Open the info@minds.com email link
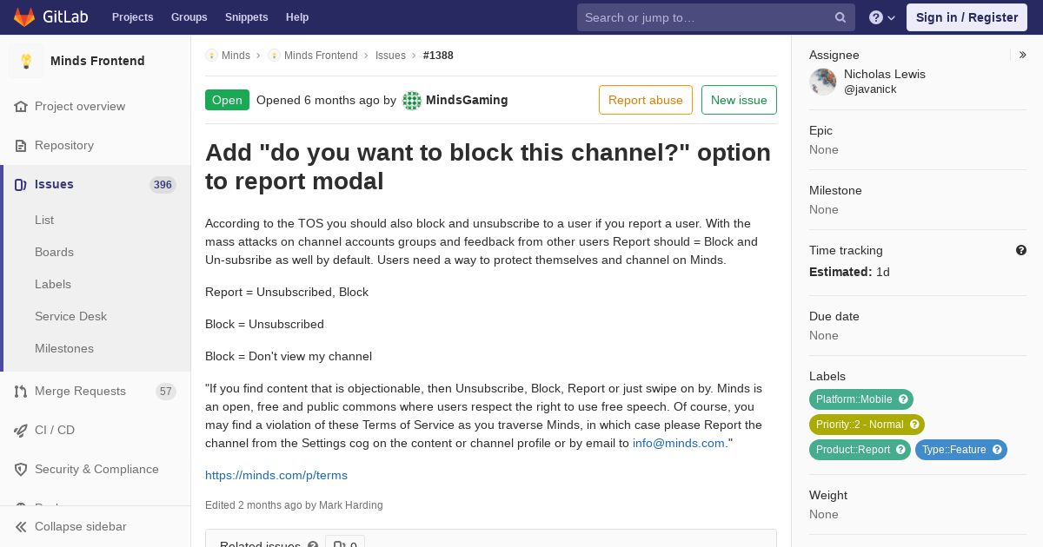The height and width of the screenshot is (547, 1043). [679, 444]
